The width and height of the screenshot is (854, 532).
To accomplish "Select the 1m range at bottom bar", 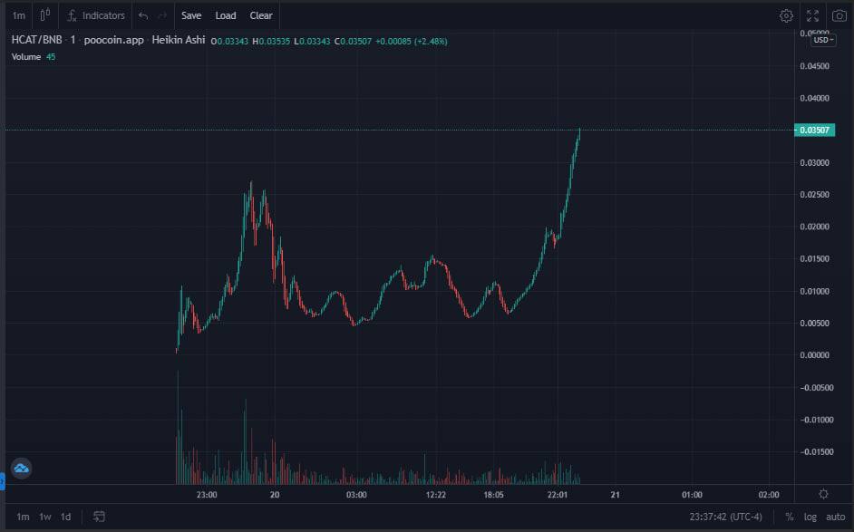I will [23, 517].
